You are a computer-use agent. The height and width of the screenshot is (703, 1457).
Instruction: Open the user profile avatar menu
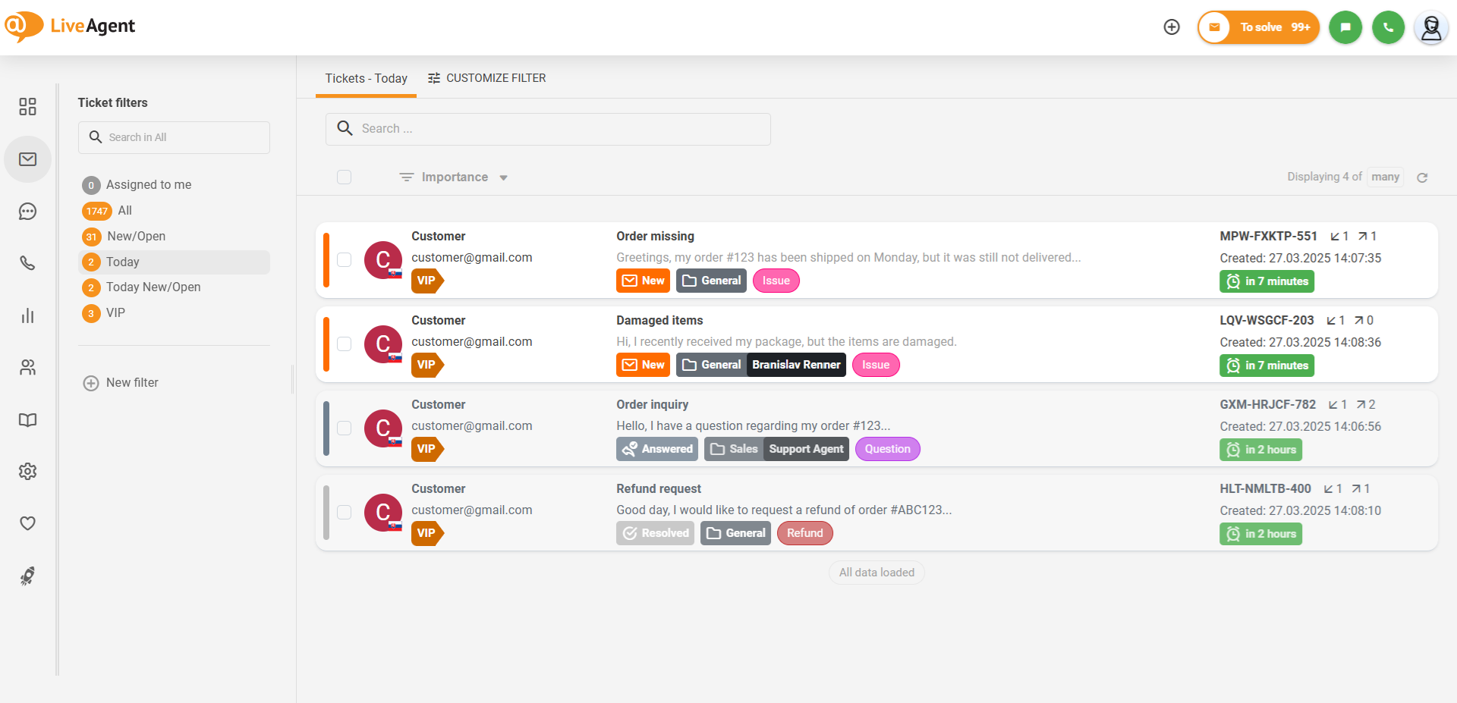(1431, 28)
